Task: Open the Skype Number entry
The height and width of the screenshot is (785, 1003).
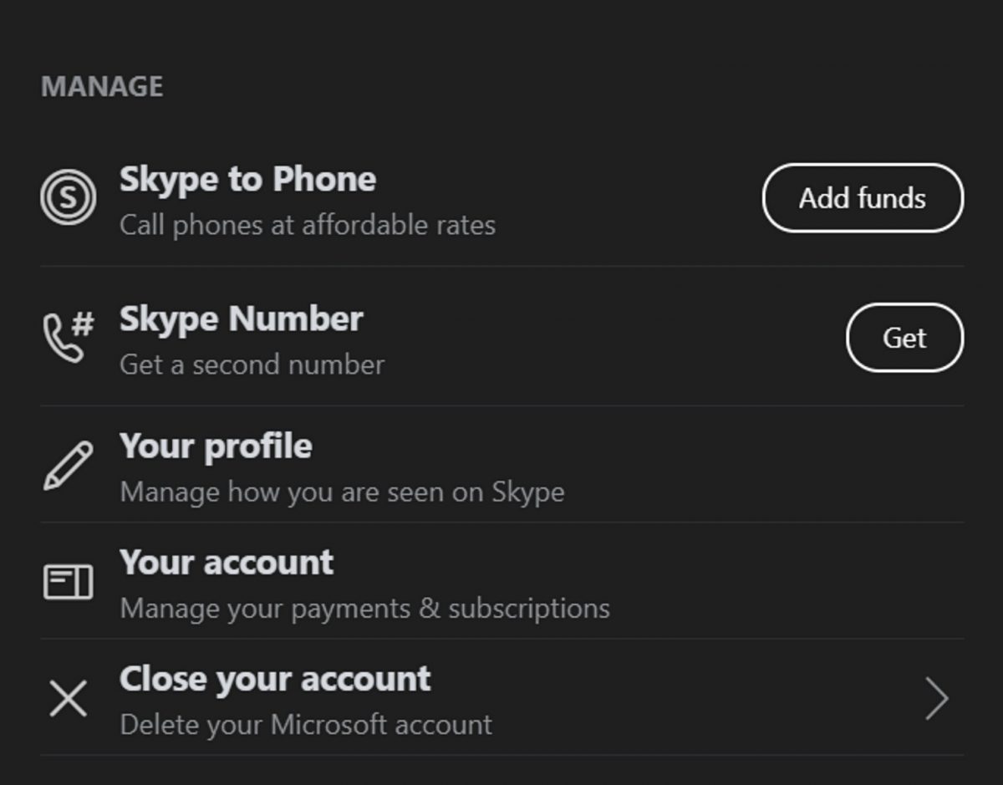Action: [241, 319]
